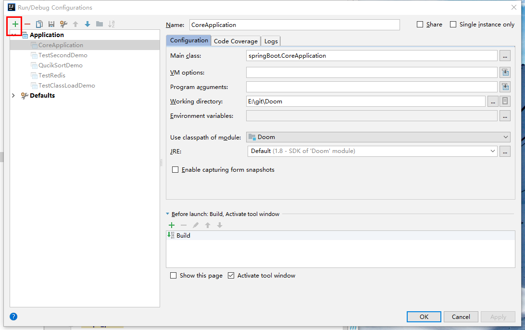This screenshot has width=525, height=330.
Task: Toggle Enable capturing form snapshots
Action: (x=175, y=169)
